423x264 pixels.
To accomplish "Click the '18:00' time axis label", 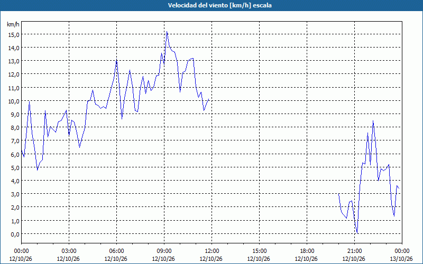I will (x=307, y=251).
